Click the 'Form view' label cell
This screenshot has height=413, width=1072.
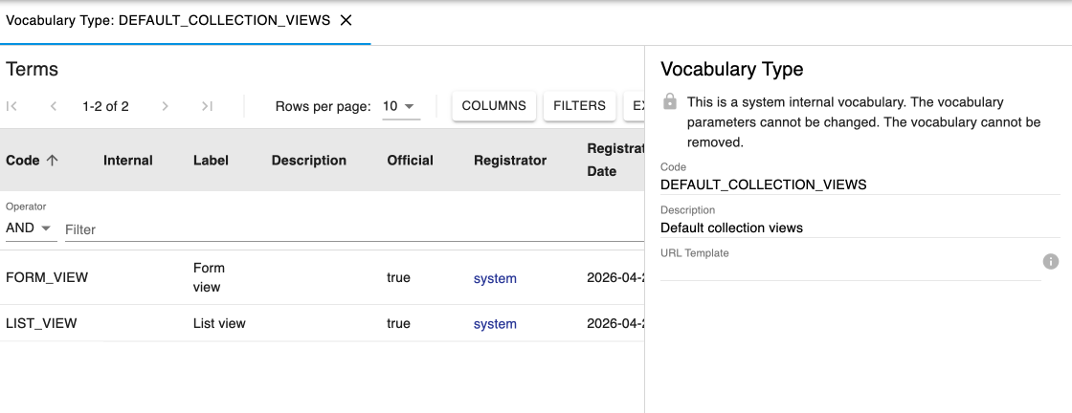[208, 278]
